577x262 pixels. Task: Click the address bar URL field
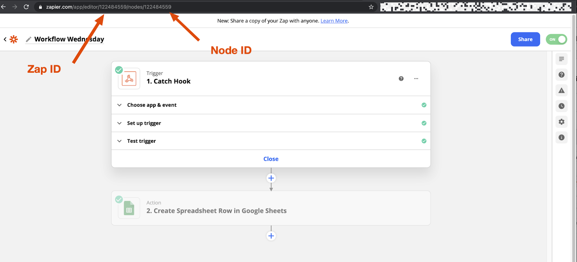click(206, 7)
